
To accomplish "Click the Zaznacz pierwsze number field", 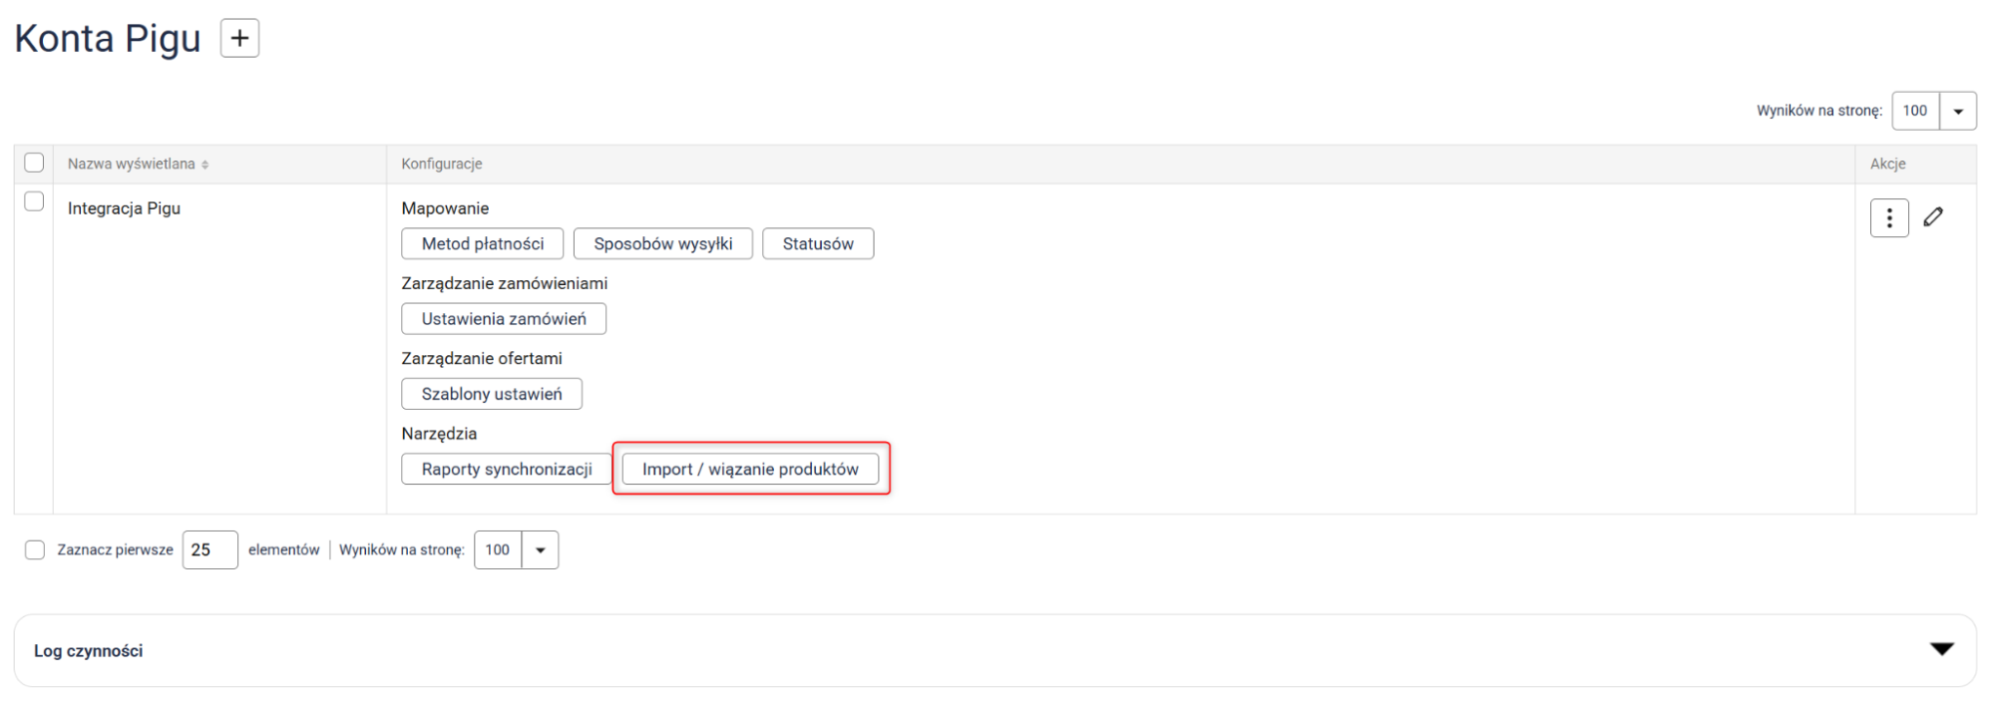I will 209,550.
